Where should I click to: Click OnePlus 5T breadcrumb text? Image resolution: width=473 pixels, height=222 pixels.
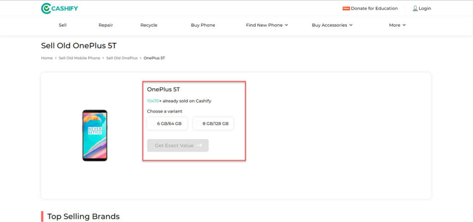[x=154, y=58]
